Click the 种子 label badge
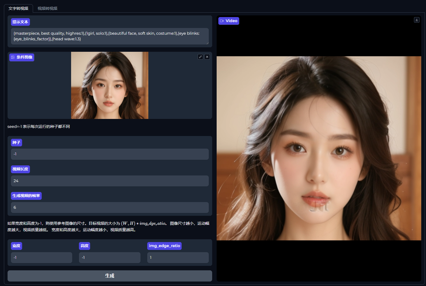Viewport: 426px width, 286px height. [16, 142]
